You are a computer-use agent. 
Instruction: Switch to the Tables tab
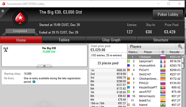pos(64,40)
